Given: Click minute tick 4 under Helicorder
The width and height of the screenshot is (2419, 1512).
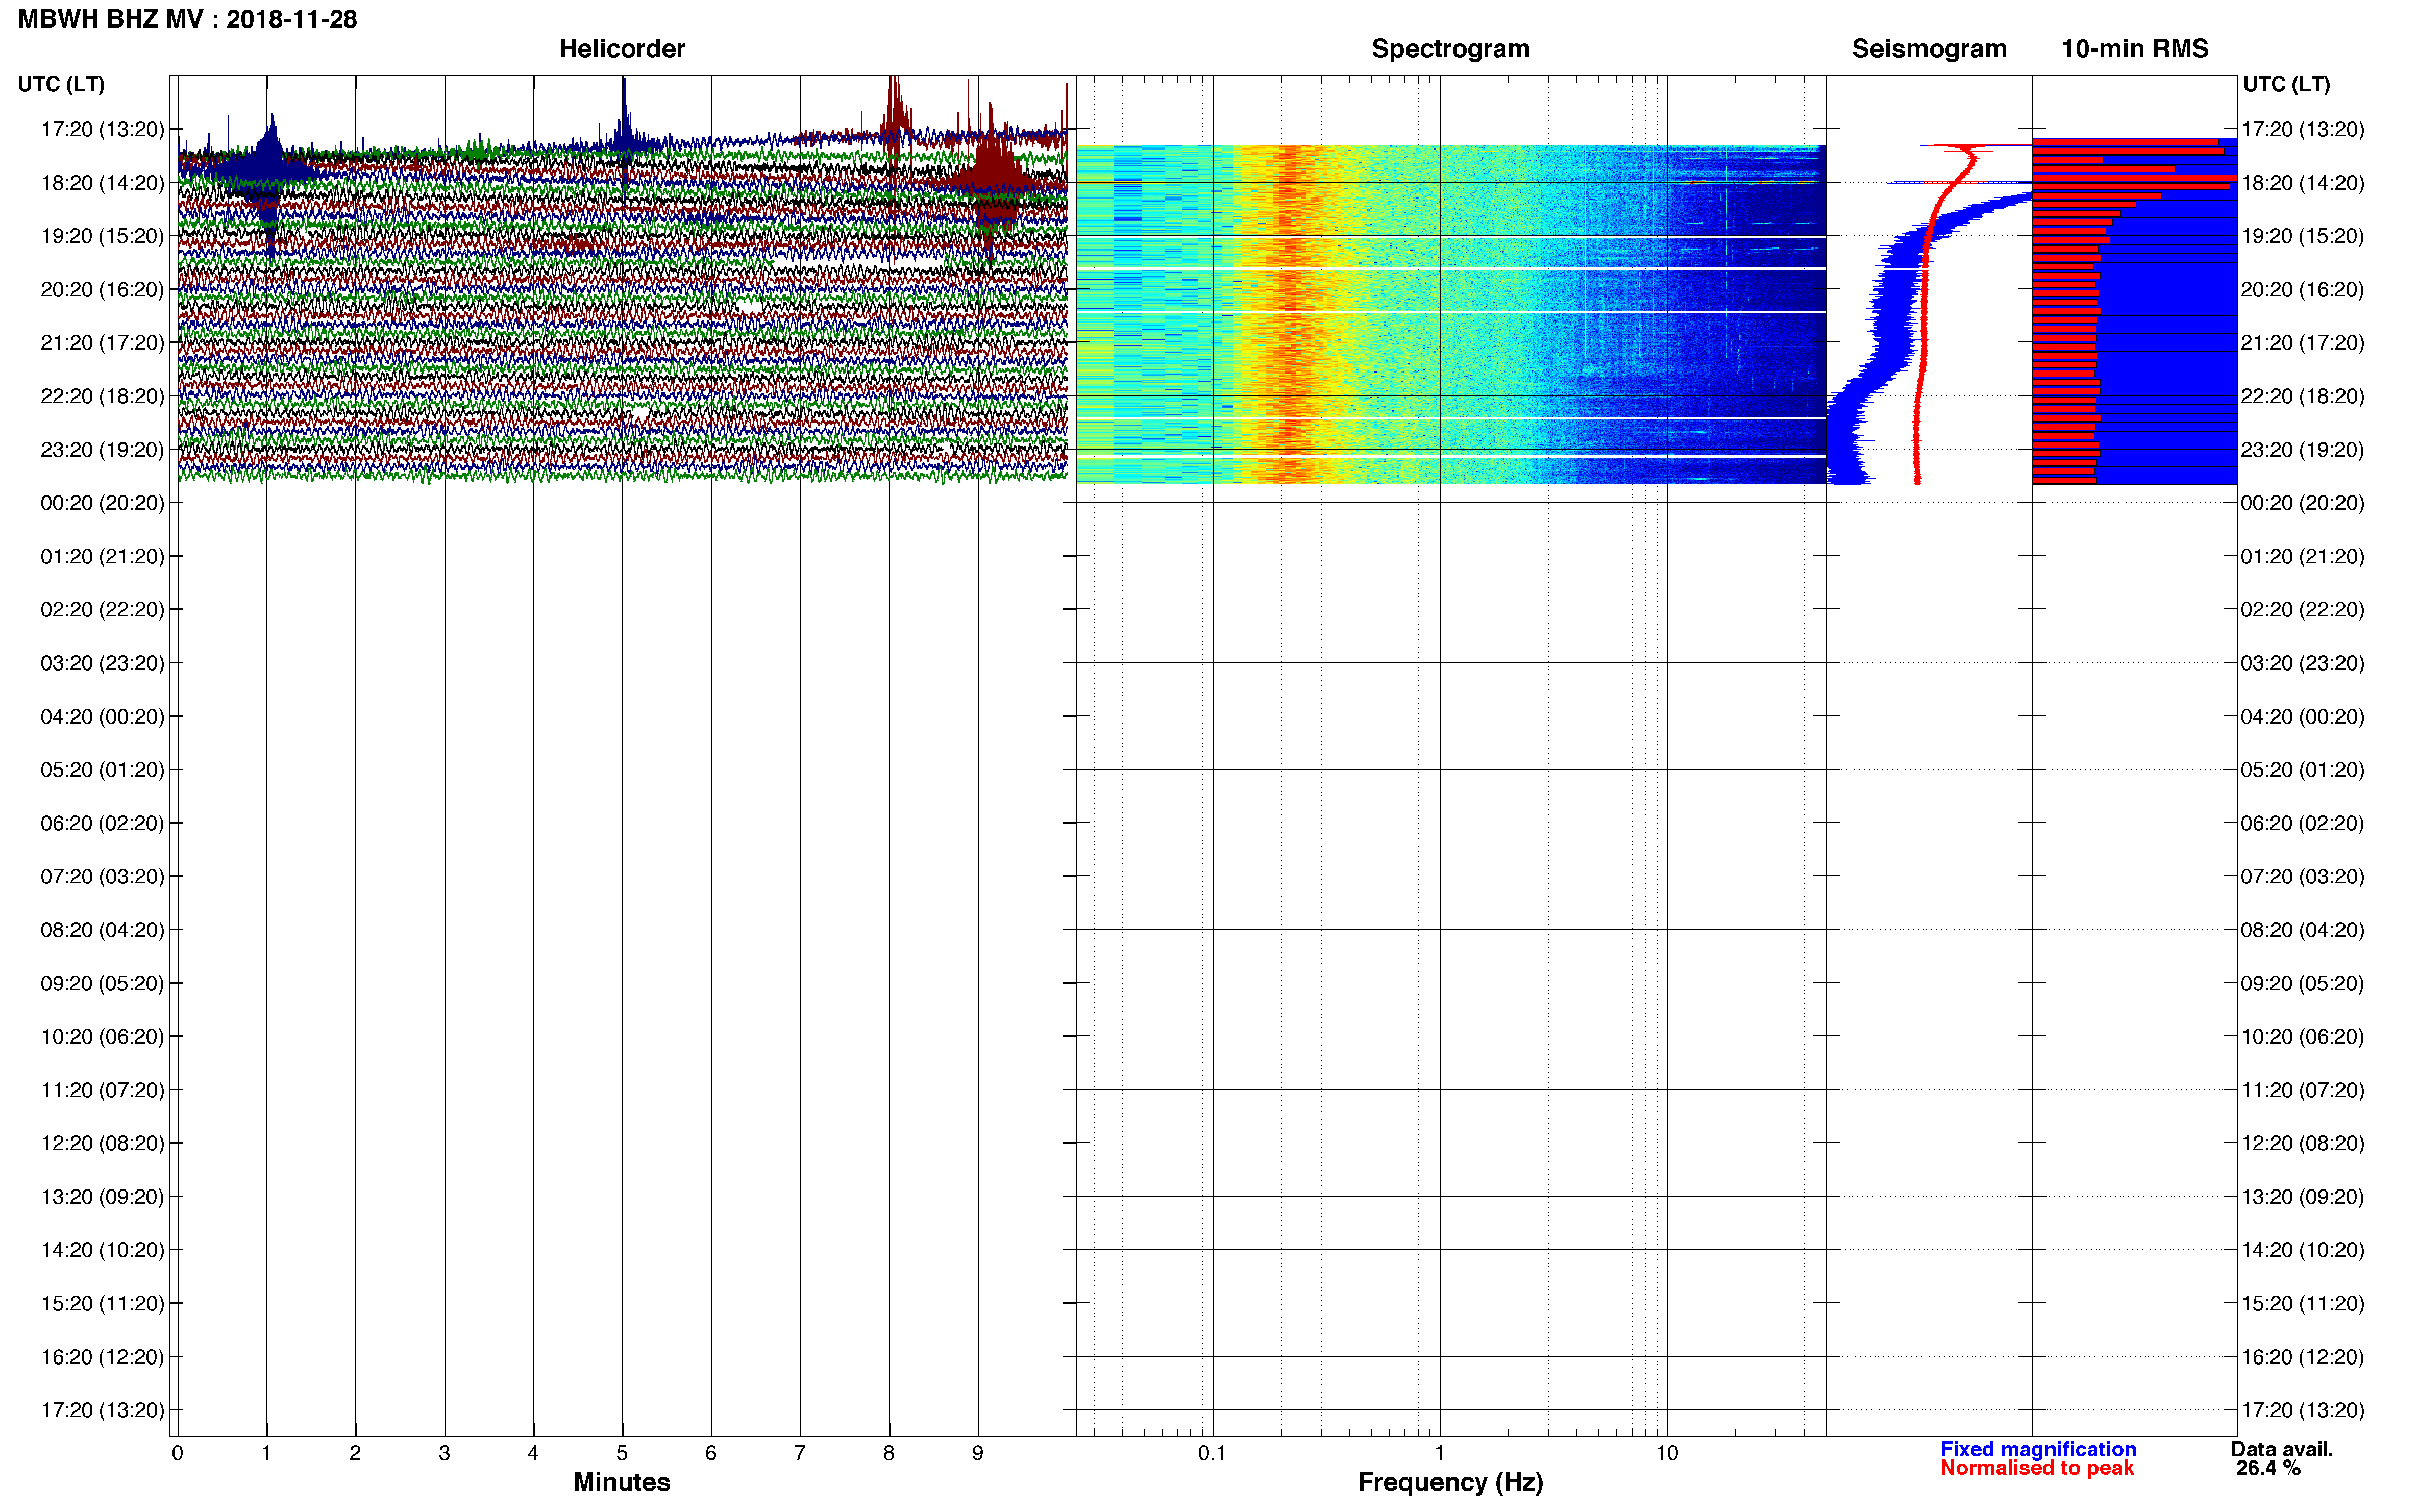Looking at the screenshot, I should tap(533, 1453).
